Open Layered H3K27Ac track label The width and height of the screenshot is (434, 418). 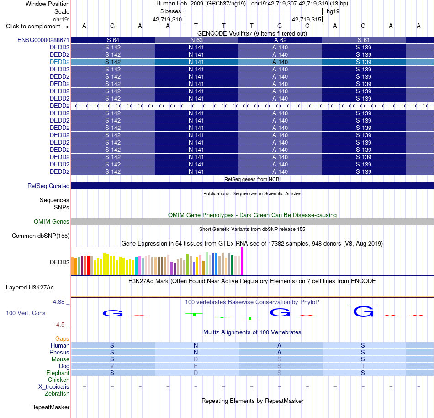tap(30, 288)
